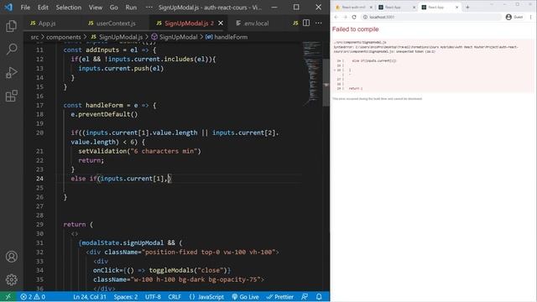Open the Guest profile in browser
The image size is (537, 302).
[x=514, y=17]
